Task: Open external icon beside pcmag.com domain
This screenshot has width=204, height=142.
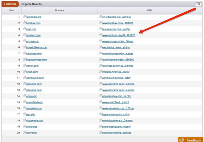Action: coord(24,41)
